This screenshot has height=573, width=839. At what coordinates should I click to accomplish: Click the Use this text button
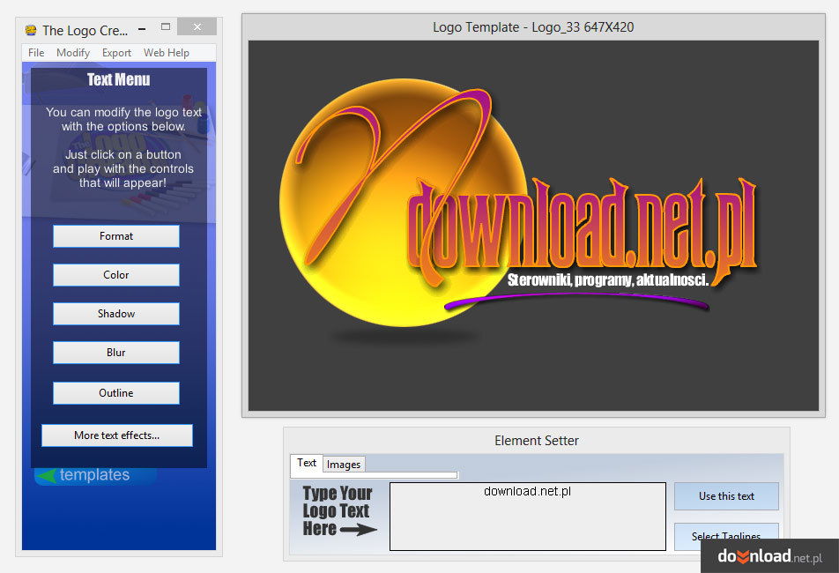(726, 496)
